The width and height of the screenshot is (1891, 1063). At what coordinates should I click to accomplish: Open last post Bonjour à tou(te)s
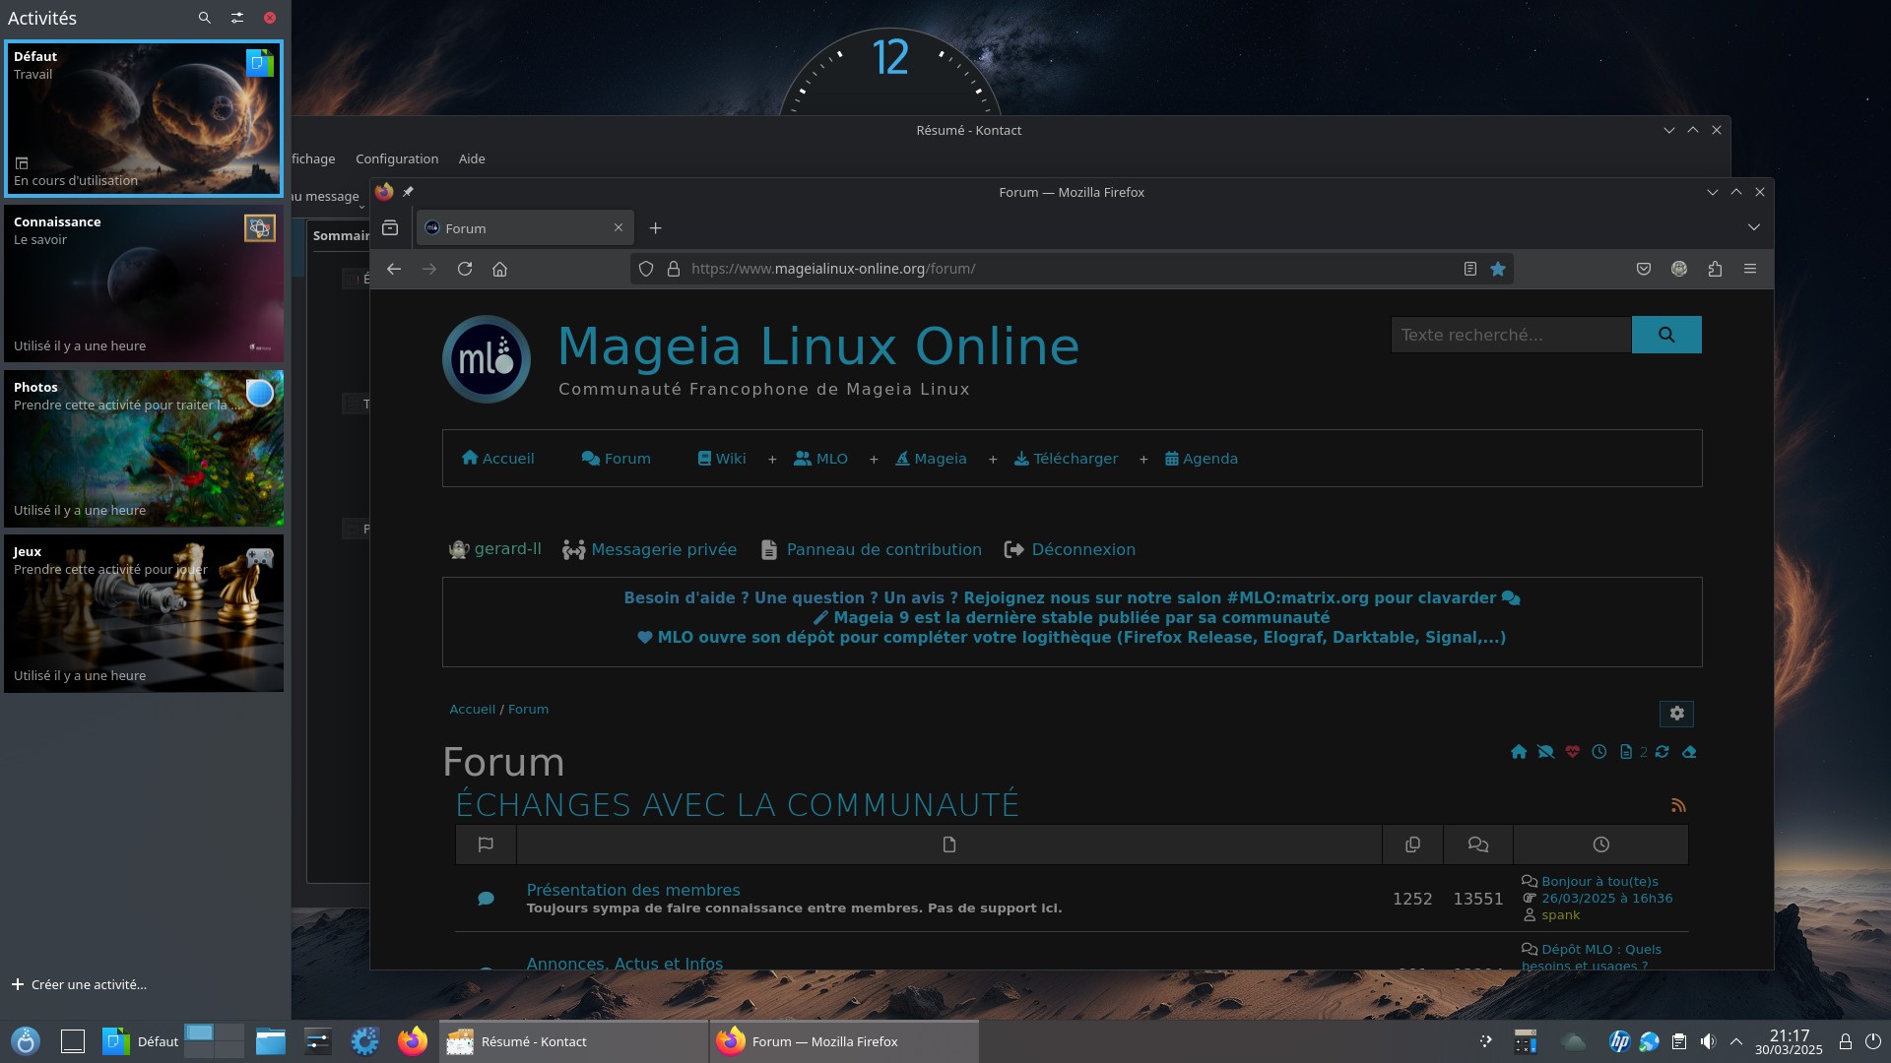(x=1599, y=881)
